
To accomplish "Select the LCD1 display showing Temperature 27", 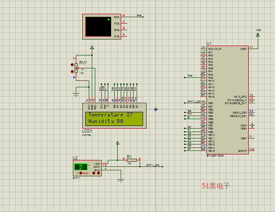I will (115, 118).
